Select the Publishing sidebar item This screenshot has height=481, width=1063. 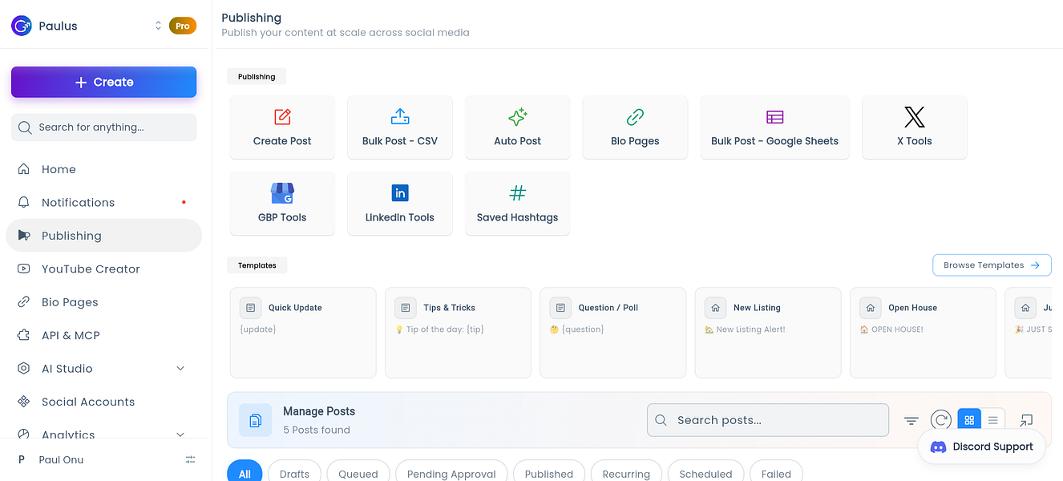click(x=104, y=236)
